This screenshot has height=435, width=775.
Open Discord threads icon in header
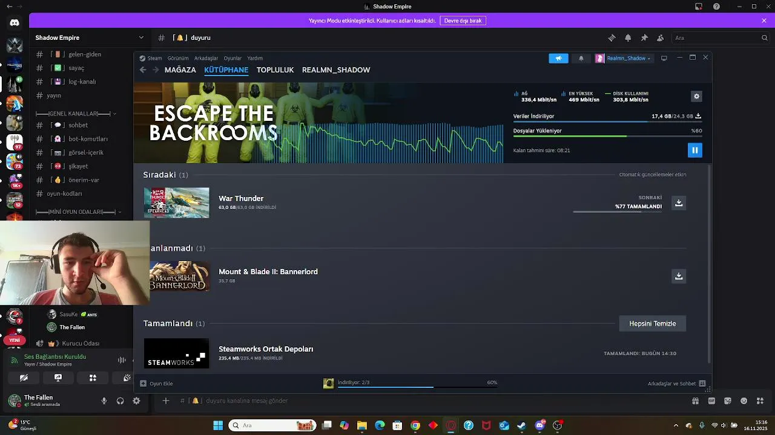(x=612, y=37)
